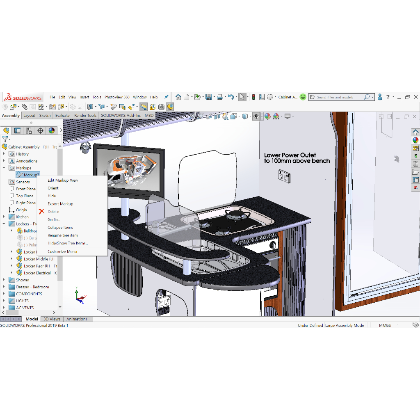Click the Open file folder icon
420x420 pixels.
pos(197,97)
